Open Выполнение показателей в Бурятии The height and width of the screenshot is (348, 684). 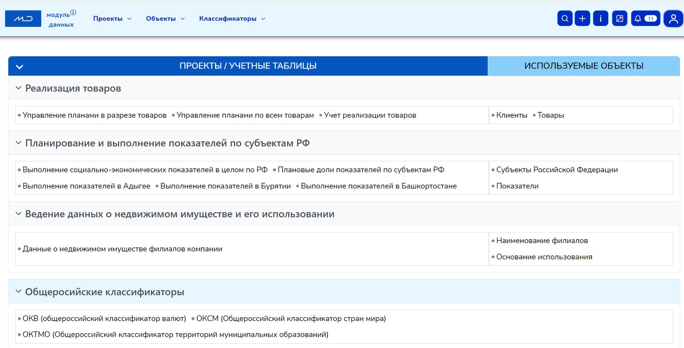(x=225, y=186)
